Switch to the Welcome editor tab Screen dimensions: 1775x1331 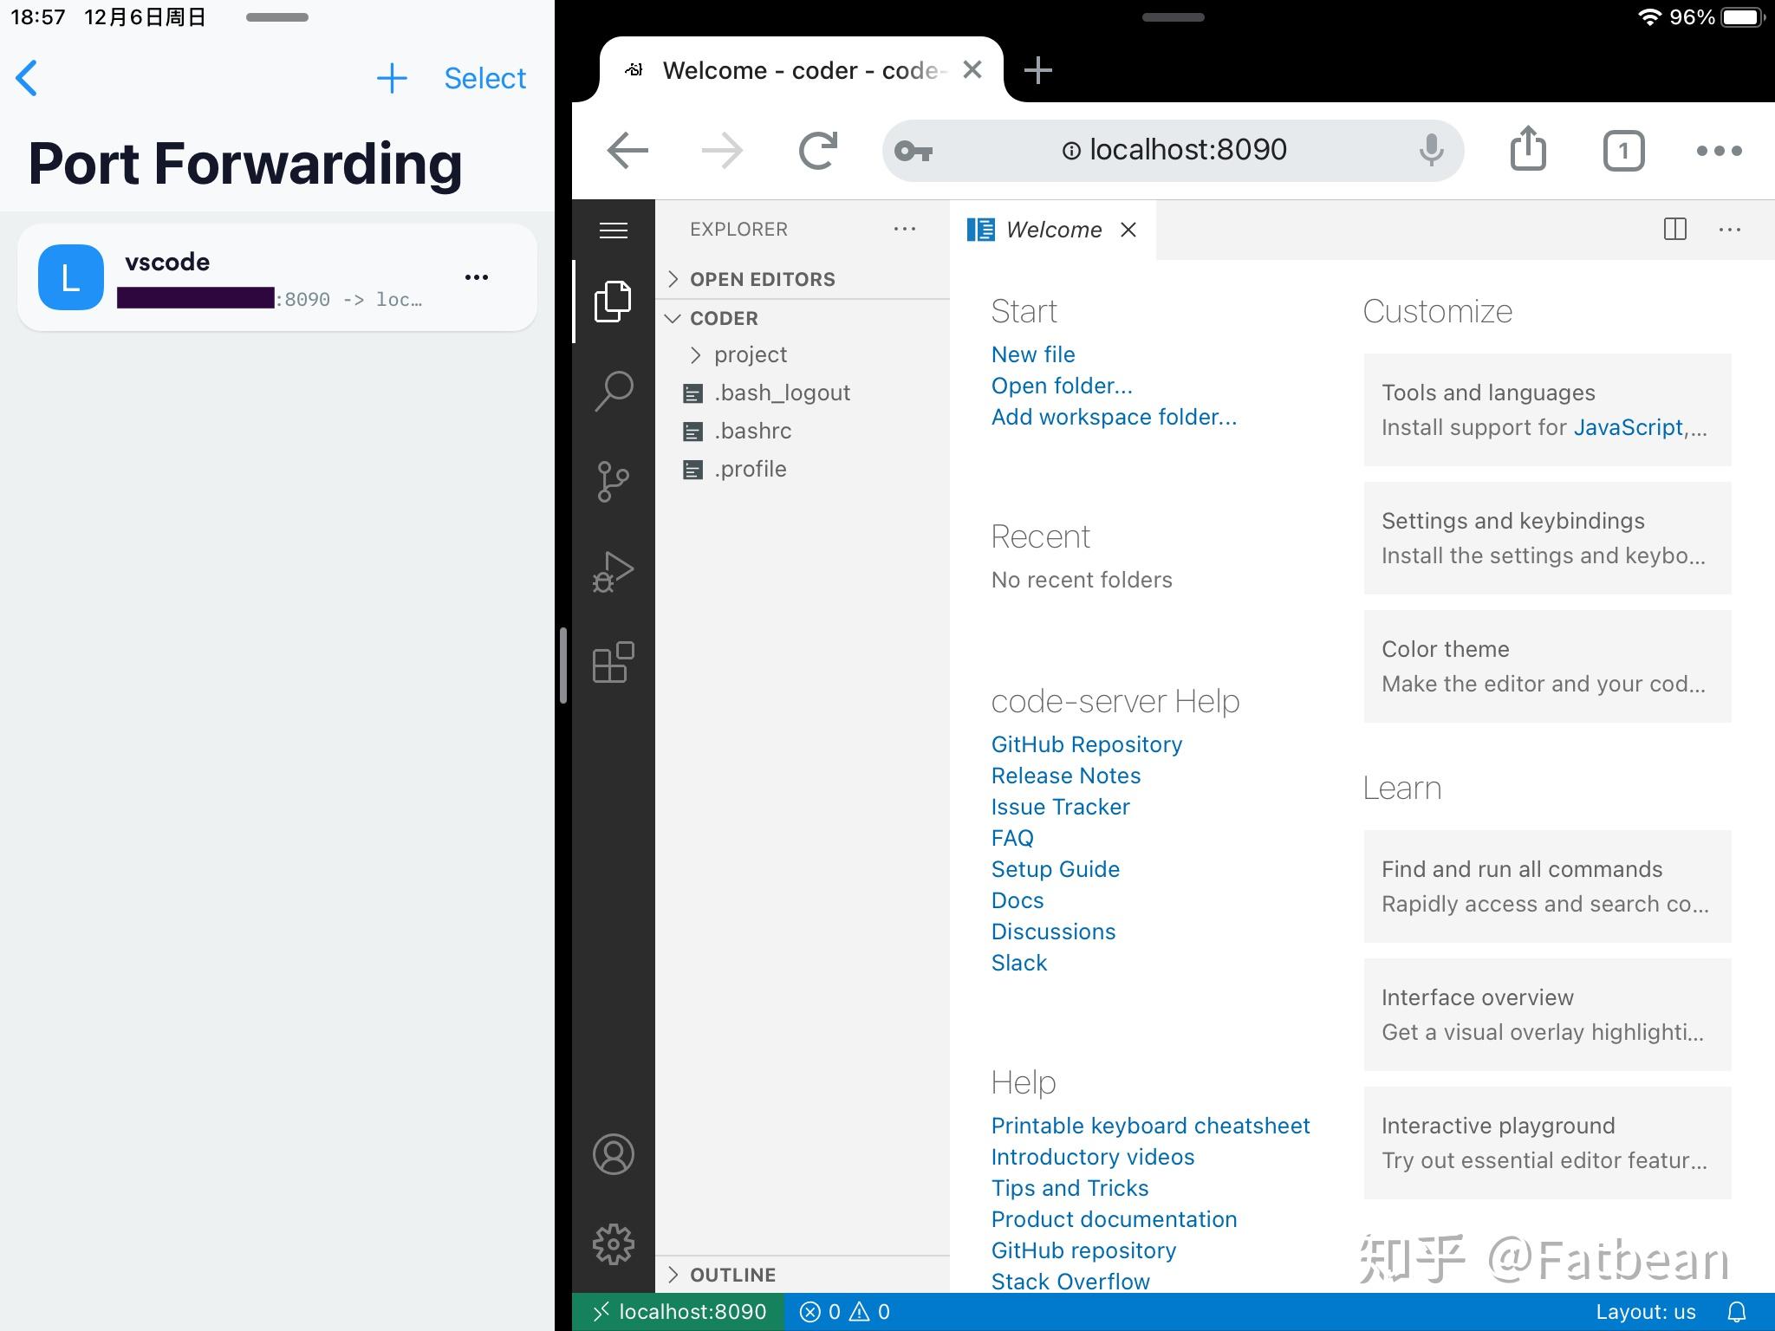[1053, 229]
